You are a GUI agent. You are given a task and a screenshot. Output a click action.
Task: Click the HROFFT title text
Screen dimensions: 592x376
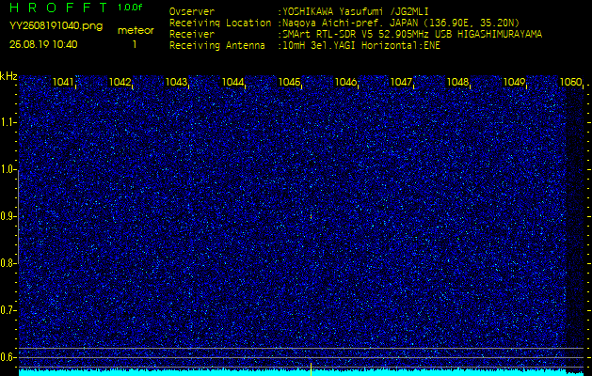[58, 8]
